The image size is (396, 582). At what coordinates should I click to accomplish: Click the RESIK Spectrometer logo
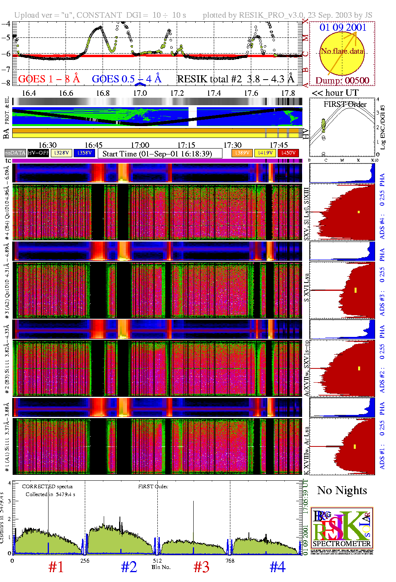click(342, 530)
